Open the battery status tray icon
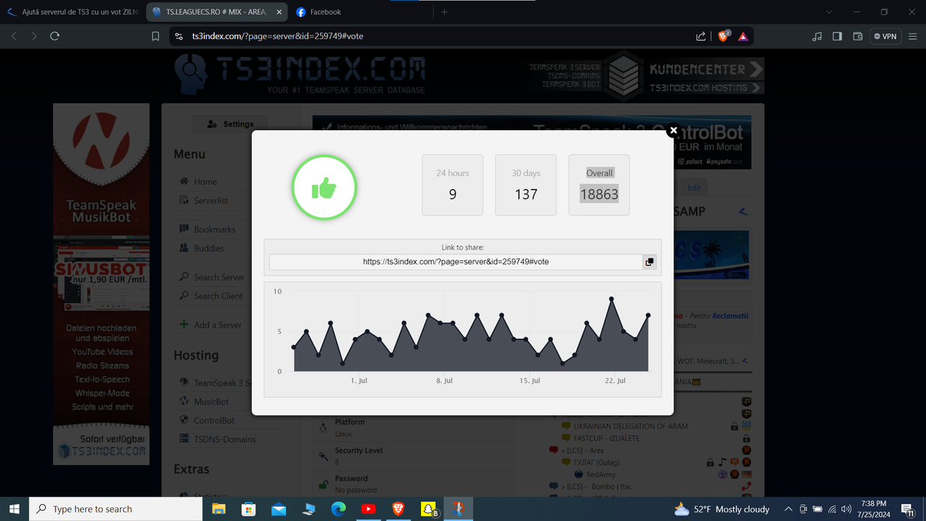Viewport: 926px width, 521px height. pos(817,509)
